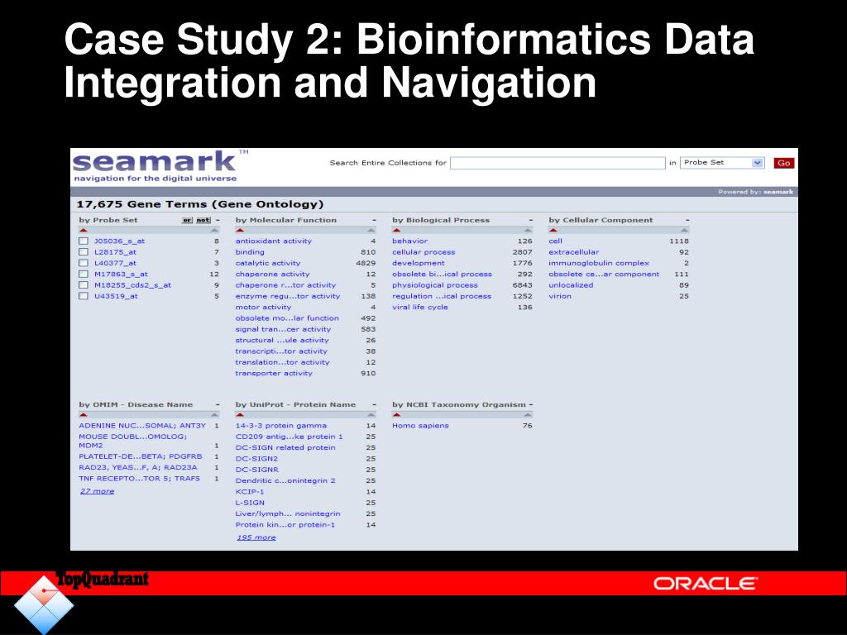The image size is (847, 635).
Task: Click red sort arrow under by Biological Process
Action: pyautogui.click(x=396, y=231)
